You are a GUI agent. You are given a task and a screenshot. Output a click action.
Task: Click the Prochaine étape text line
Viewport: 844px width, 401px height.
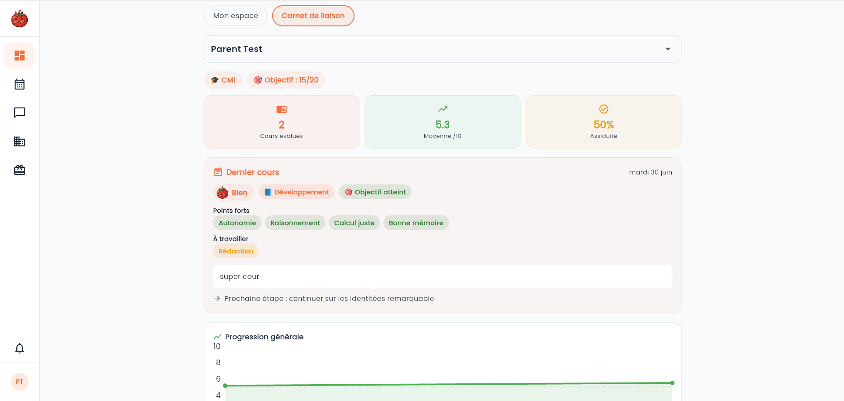(x=329, y=299)
